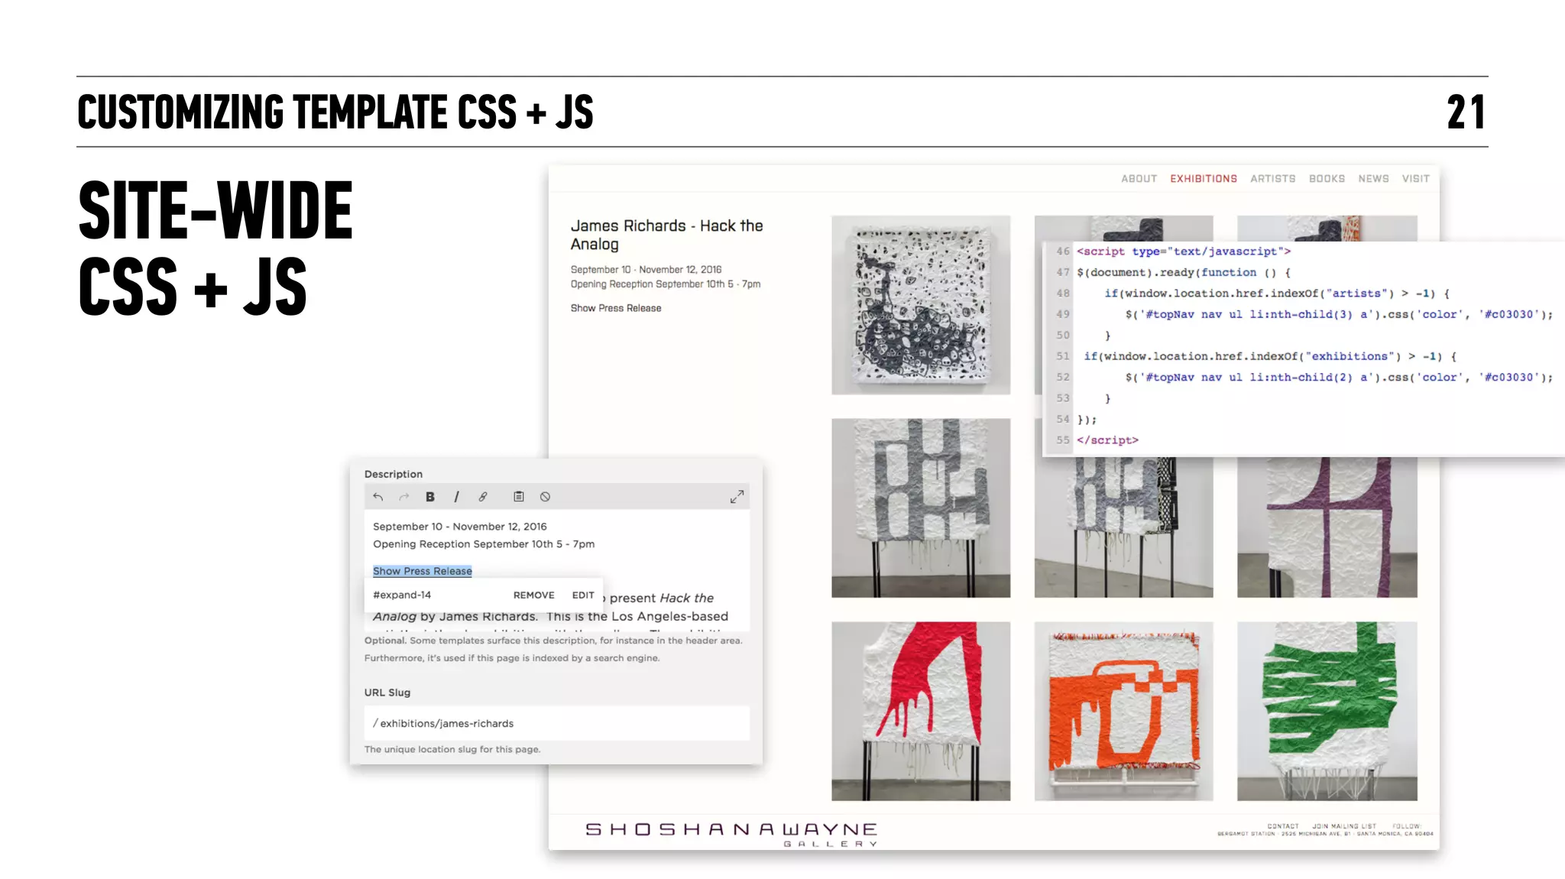Open the ABOUT nav item

1139,179
